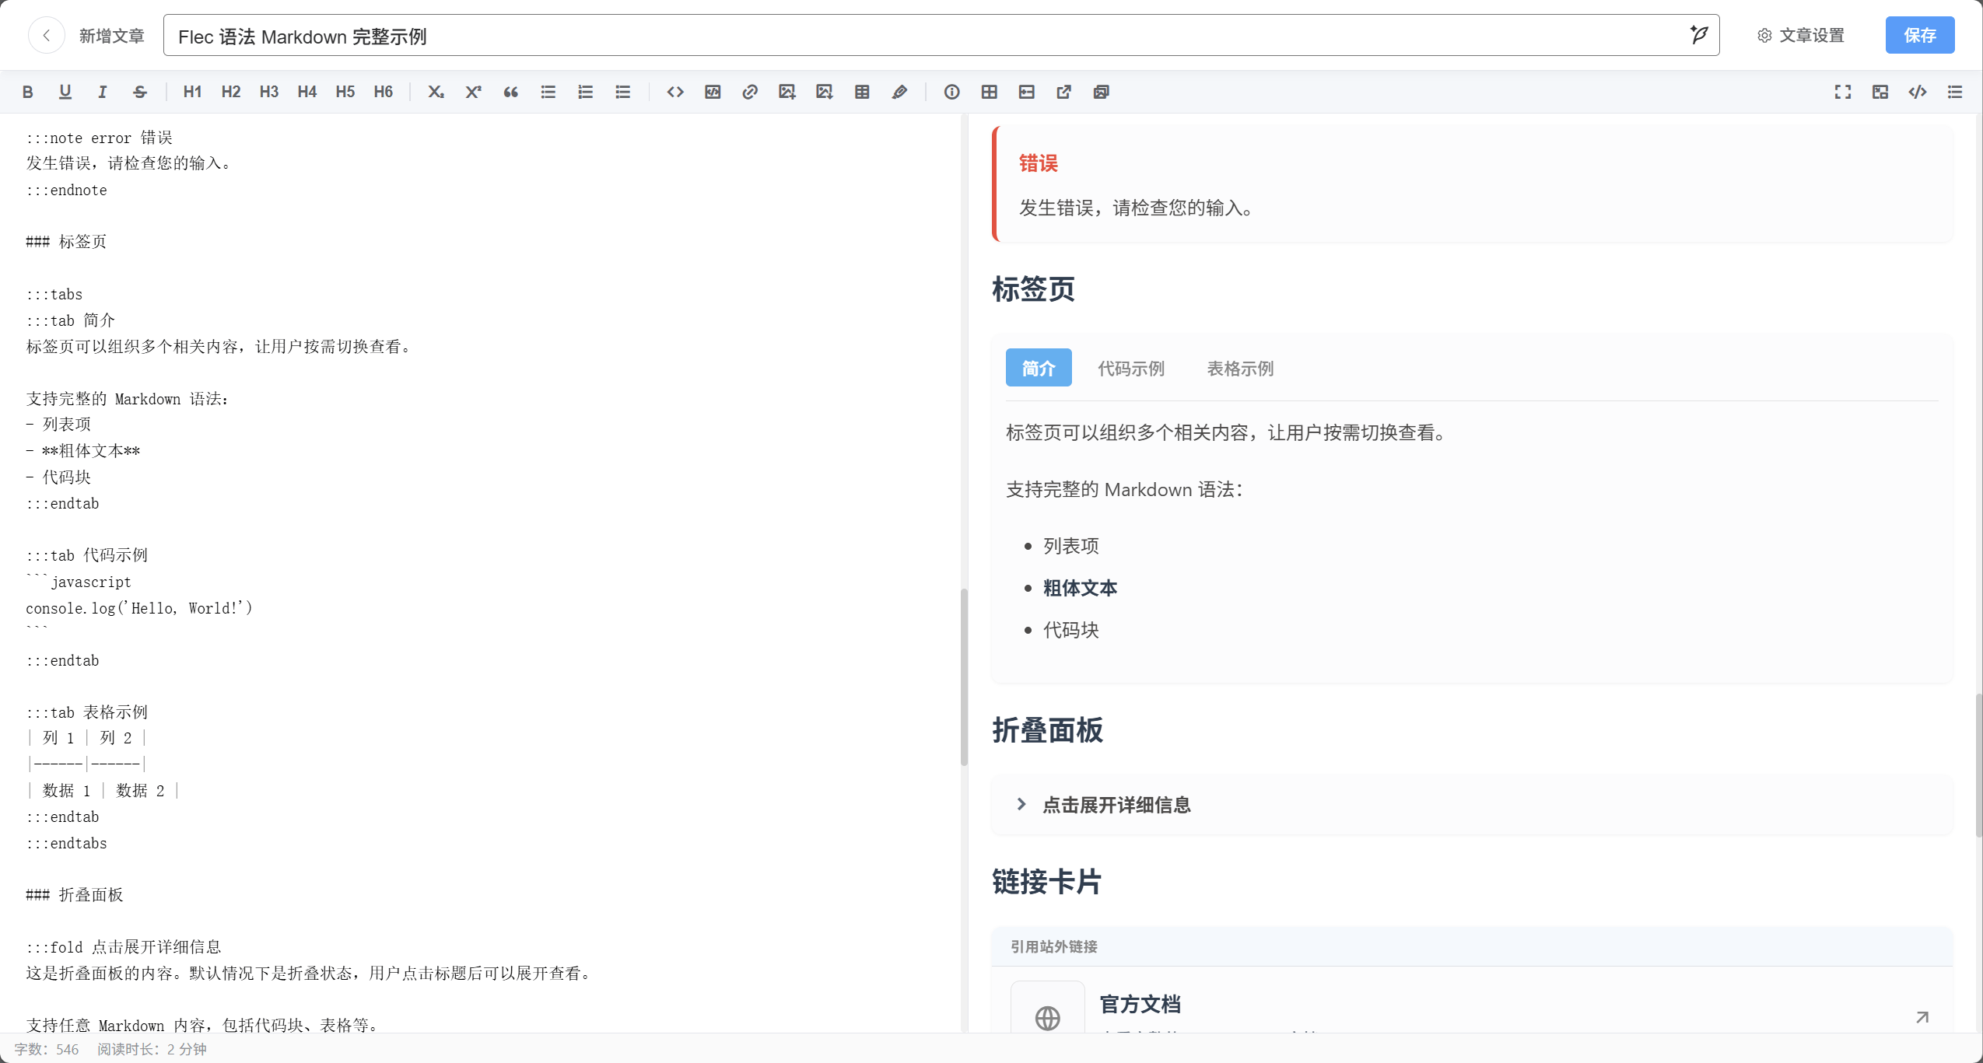The height and width of the screenshot is (1063, 1983).
Task: Save the article with 保存 button
Action: point(1920,35)
